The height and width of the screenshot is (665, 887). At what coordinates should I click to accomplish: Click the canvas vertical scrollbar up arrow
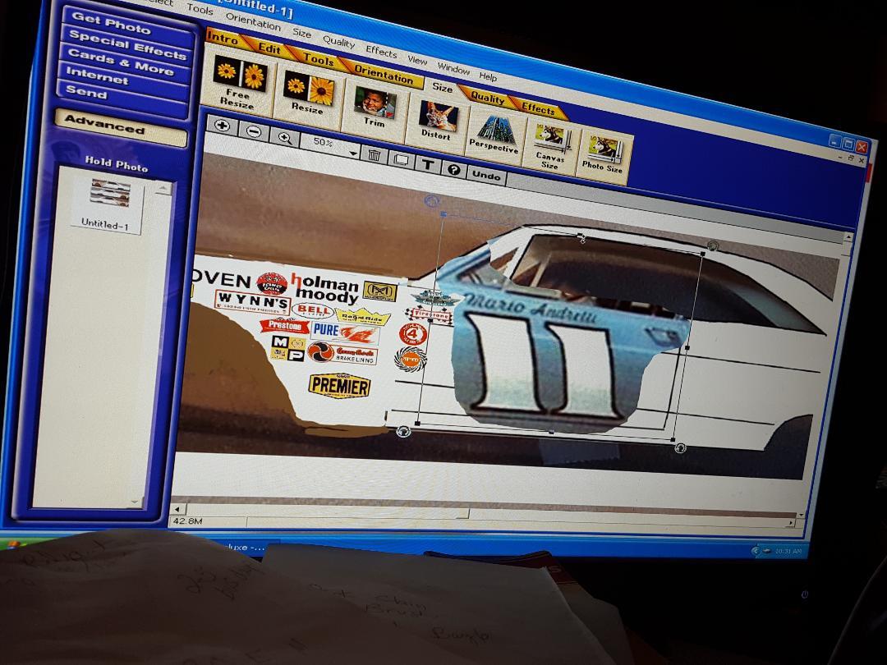(848, 238)
